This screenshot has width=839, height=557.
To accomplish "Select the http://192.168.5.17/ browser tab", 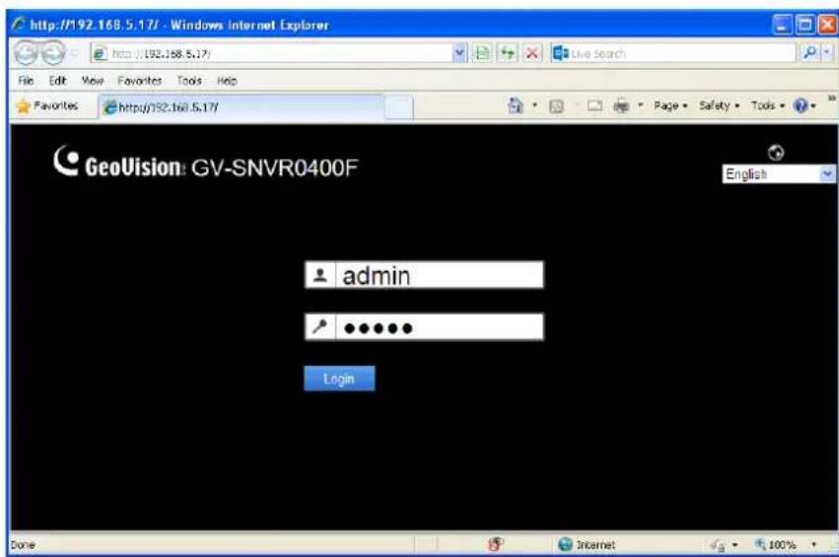I will [242, 107].
